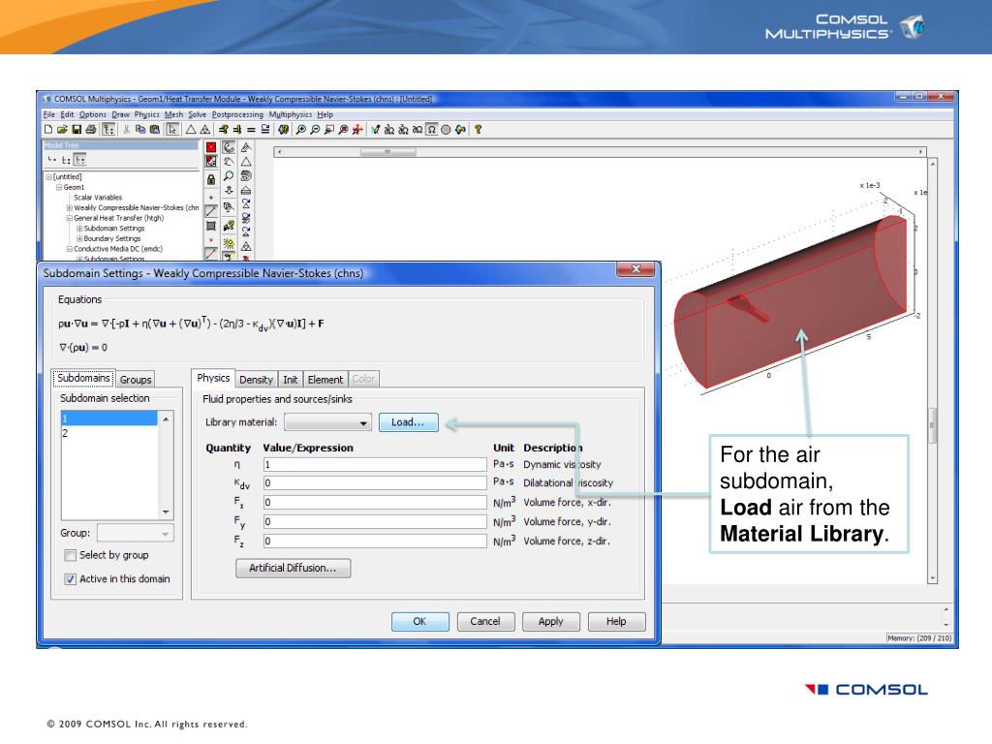992x744 pixels.
Task: Click the Help button in dialog
Action: tap(617, 621)
